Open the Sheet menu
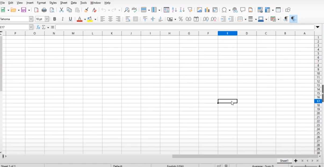 (x=64, y=3)
